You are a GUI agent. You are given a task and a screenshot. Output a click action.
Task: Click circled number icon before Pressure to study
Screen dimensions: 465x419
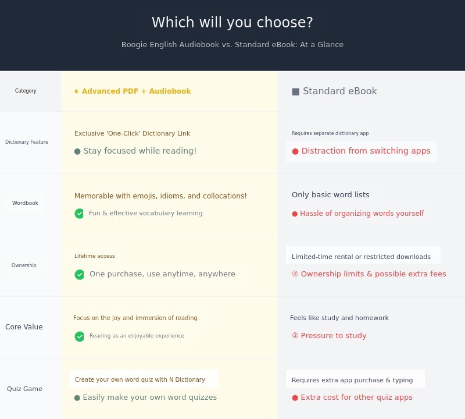(x=295, y=336)
